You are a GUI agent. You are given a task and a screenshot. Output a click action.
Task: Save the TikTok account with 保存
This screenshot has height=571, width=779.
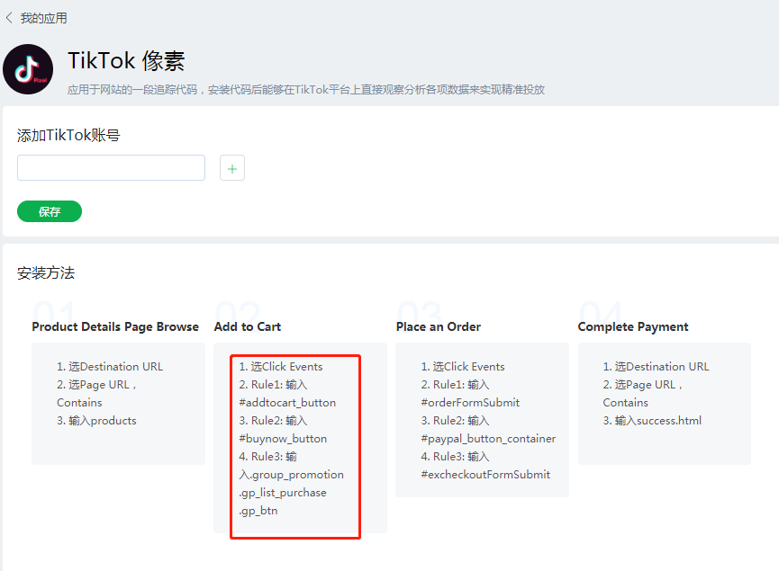pyautogui.click(x=50, y=212)
